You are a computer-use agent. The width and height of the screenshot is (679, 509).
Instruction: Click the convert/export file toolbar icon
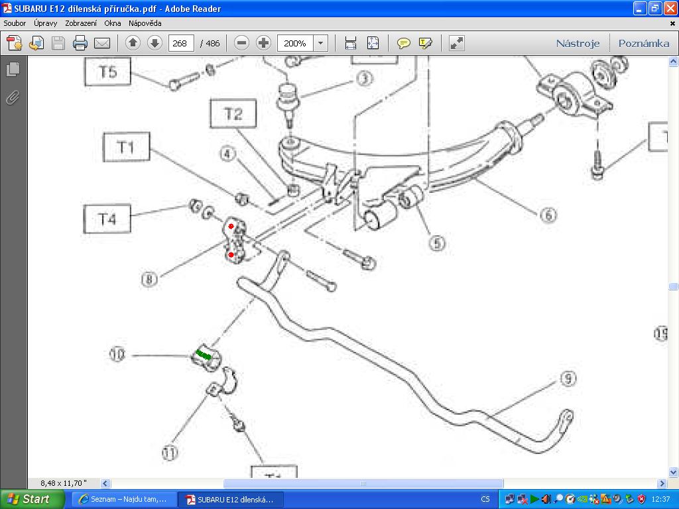tap(36, 43)
